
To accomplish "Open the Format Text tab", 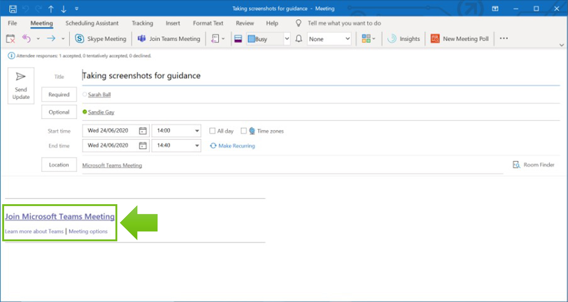I will (208, 23).
